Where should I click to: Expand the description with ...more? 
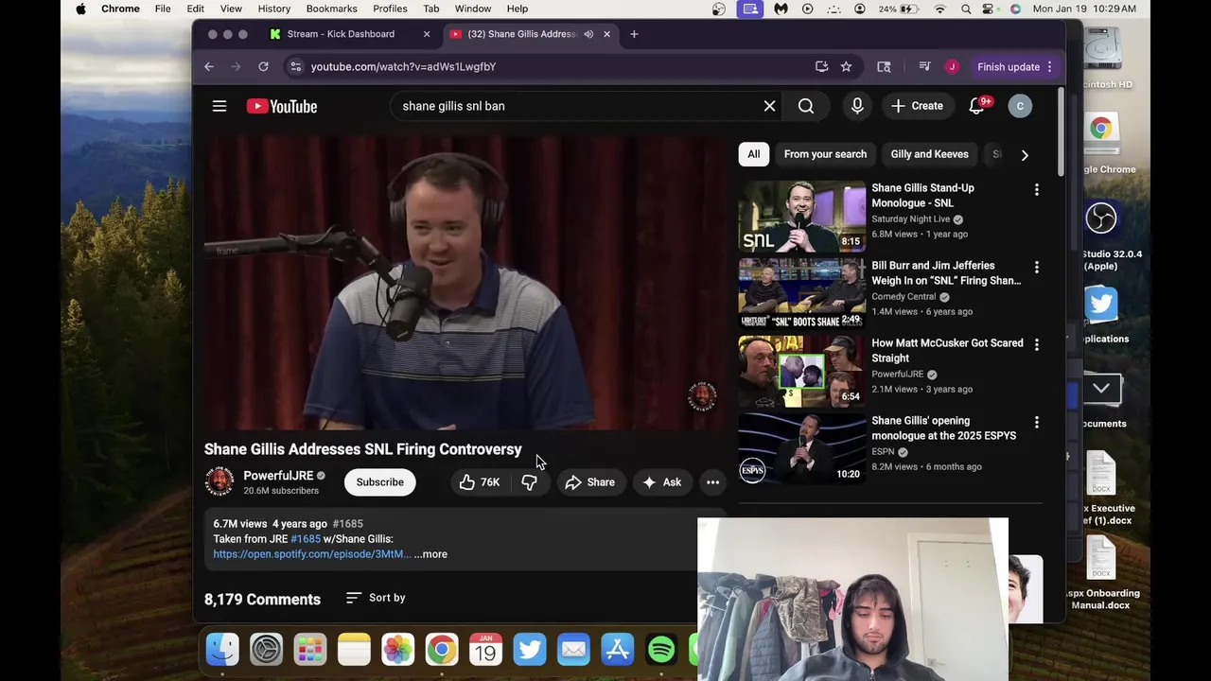point(430,554)
